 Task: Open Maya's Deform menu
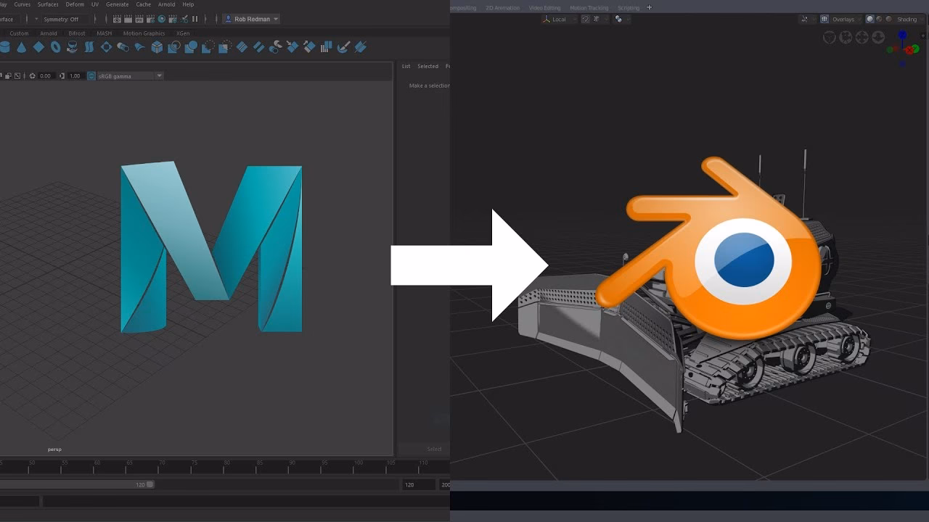pyautogui.click(x=75, y=4)
